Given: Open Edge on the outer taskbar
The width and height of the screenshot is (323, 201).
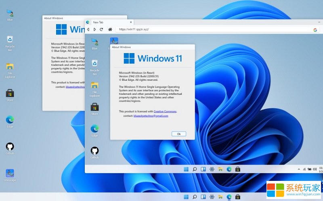Looking at the screenshot, I should [x=229, y=197].
